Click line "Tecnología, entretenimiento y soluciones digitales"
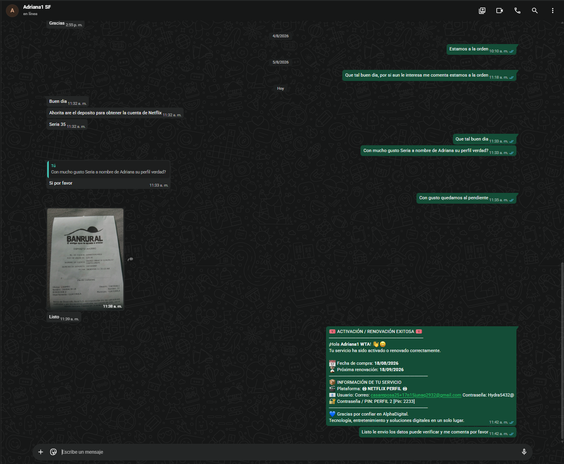This screenshot has height=464, width=564. (397, 421)
